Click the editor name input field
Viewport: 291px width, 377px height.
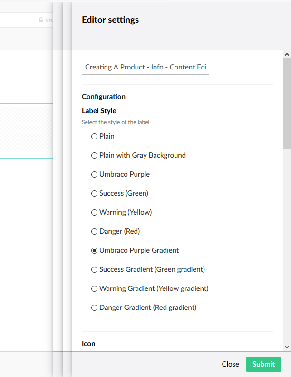pos(145,67)
